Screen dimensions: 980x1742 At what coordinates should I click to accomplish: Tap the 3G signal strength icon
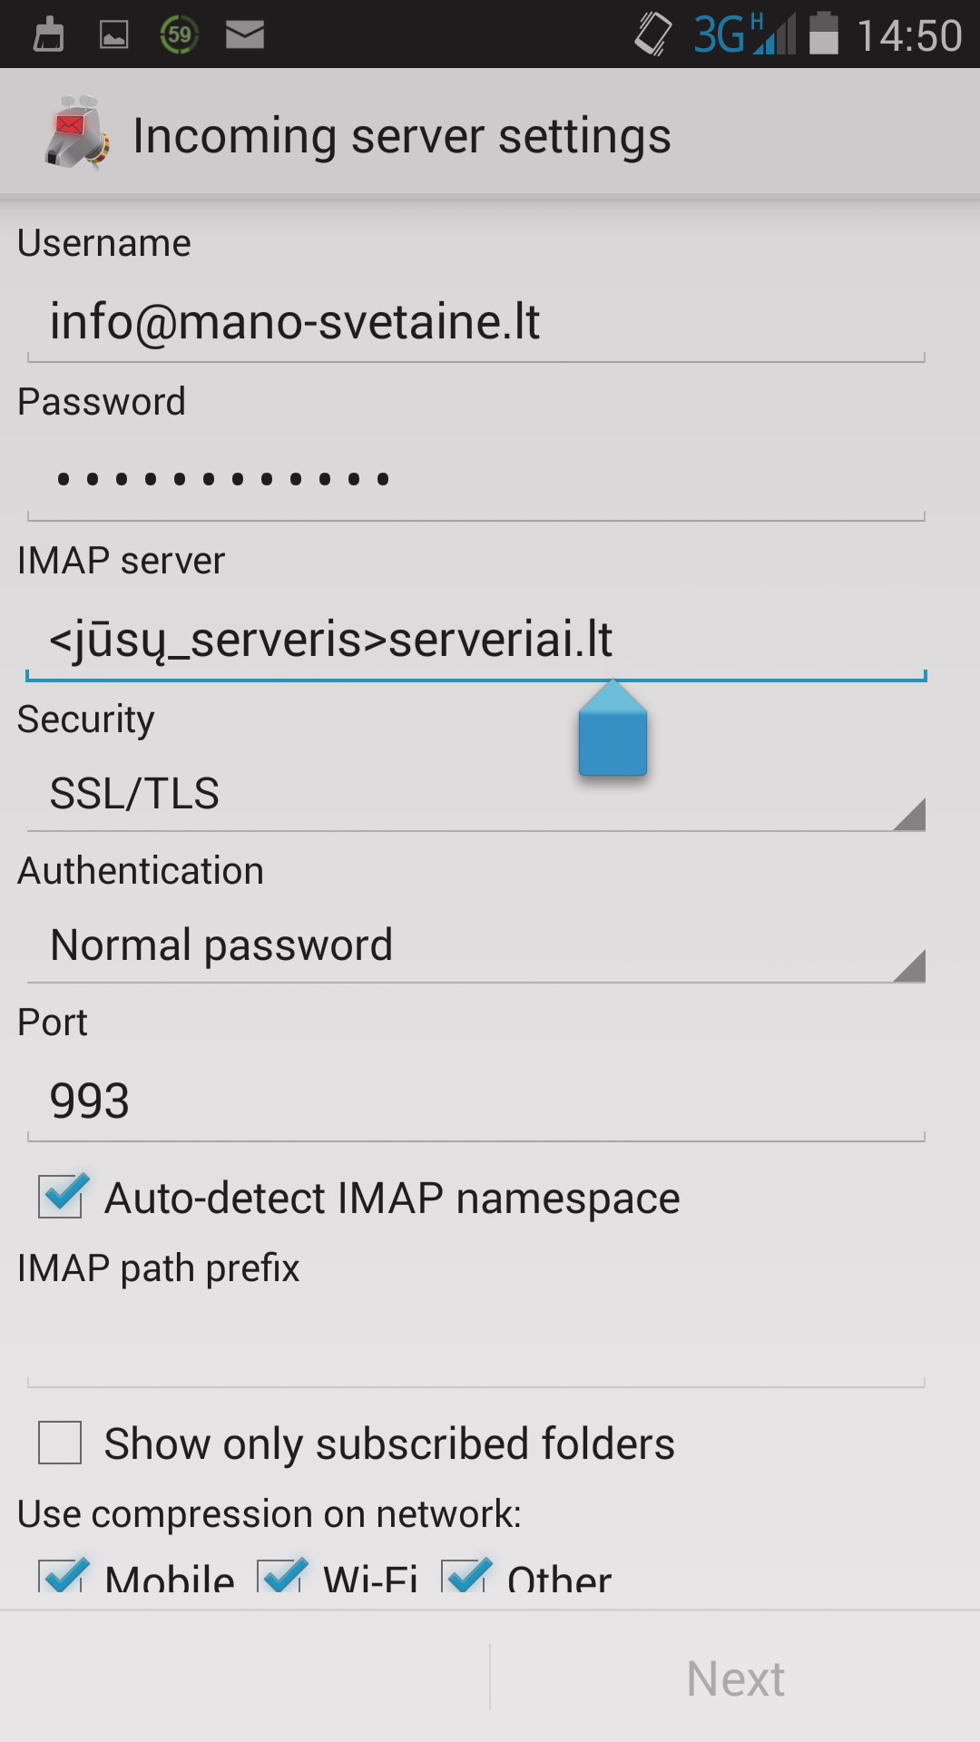pos(744,34)
